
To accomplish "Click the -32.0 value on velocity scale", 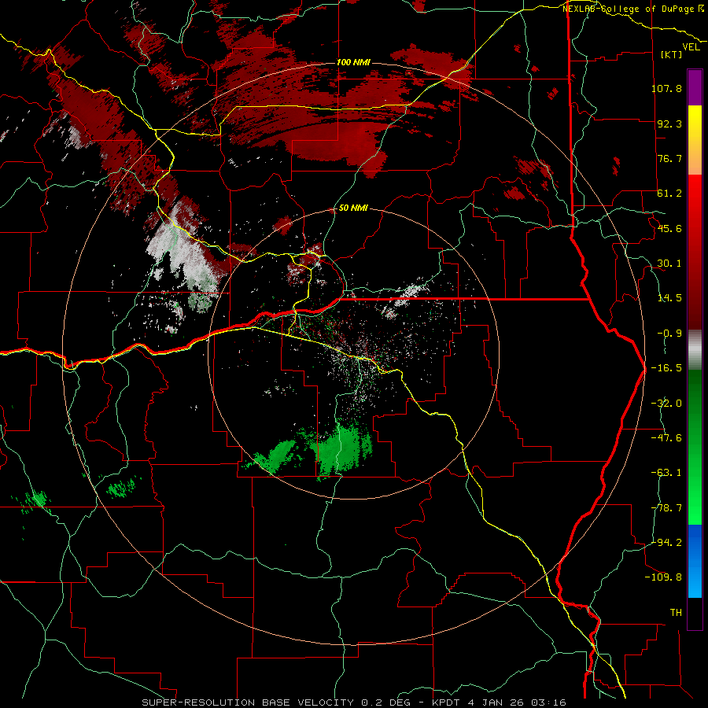I will pyautogui.click(x=666, y=404).
